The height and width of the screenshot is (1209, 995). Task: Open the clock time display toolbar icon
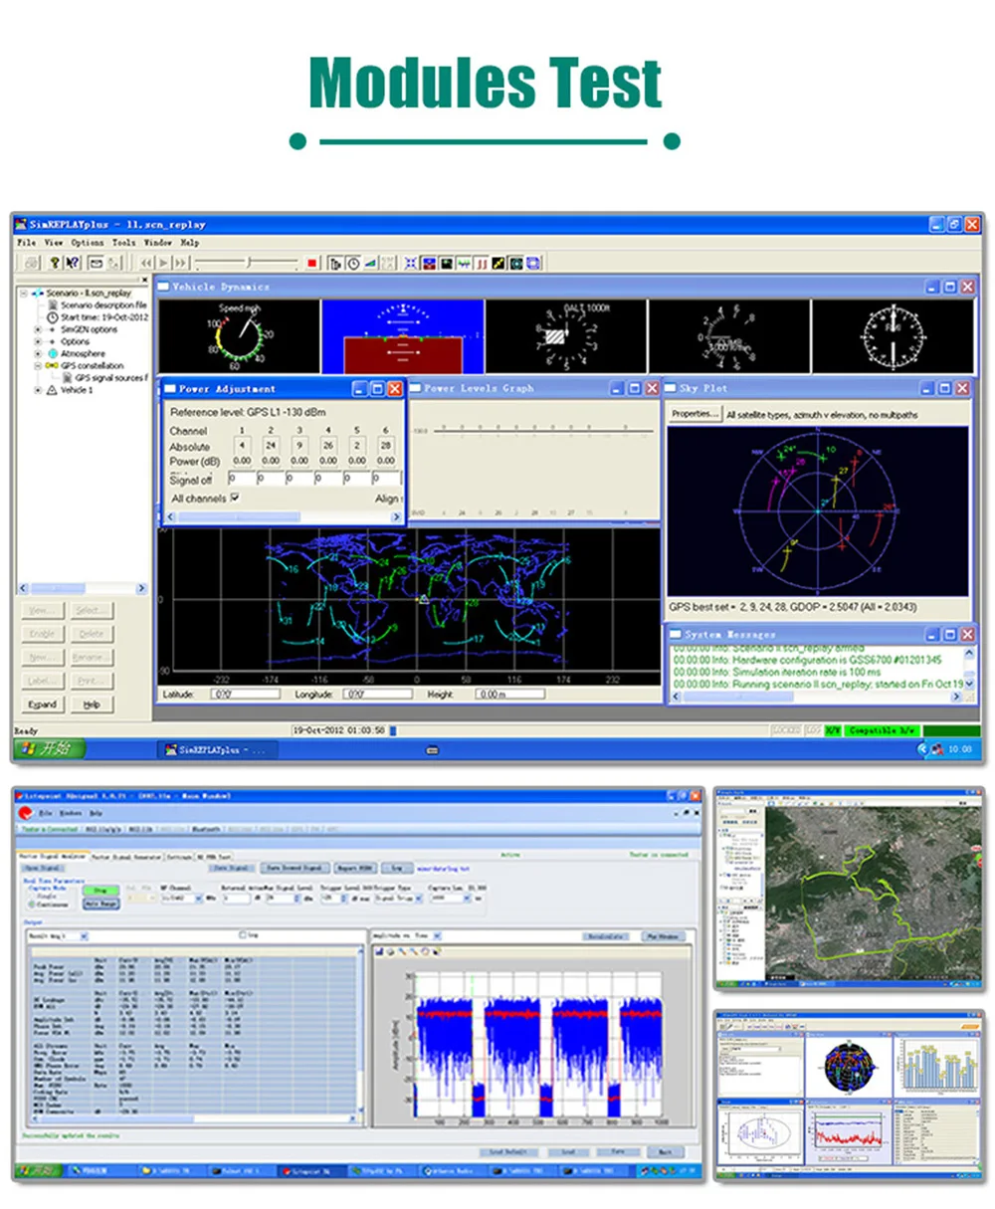click(x=353, y=264)
